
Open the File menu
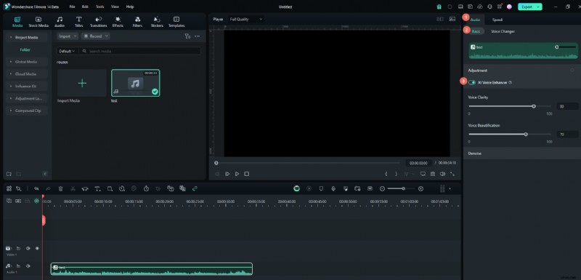point(72,7)
